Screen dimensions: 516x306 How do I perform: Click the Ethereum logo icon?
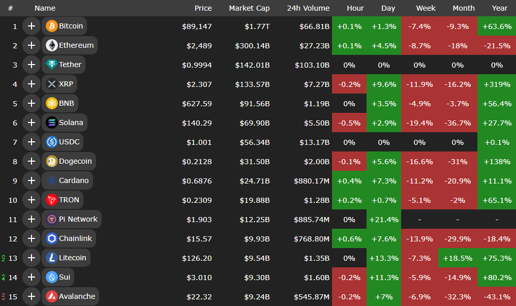51,45
